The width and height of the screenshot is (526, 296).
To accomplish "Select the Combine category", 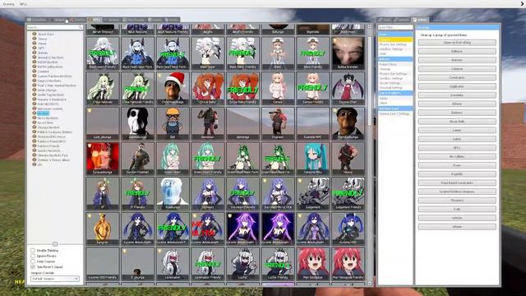I will tap(44, 72).
